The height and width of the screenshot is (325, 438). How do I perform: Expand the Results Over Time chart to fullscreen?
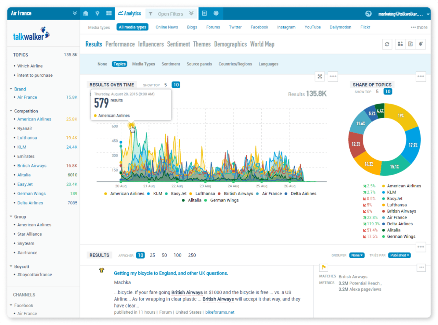[x=320, y=76]
